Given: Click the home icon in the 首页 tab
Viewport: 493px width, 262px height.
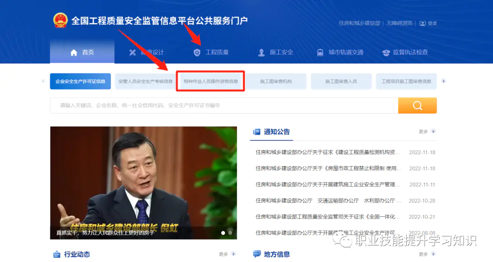Looking at the screenshot, I should [74, 52].
